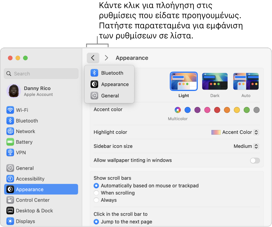Viewport: 272px width, 227px height.
Task: Choose the Auto appearance thumbnail
Action: click(246, 81)
